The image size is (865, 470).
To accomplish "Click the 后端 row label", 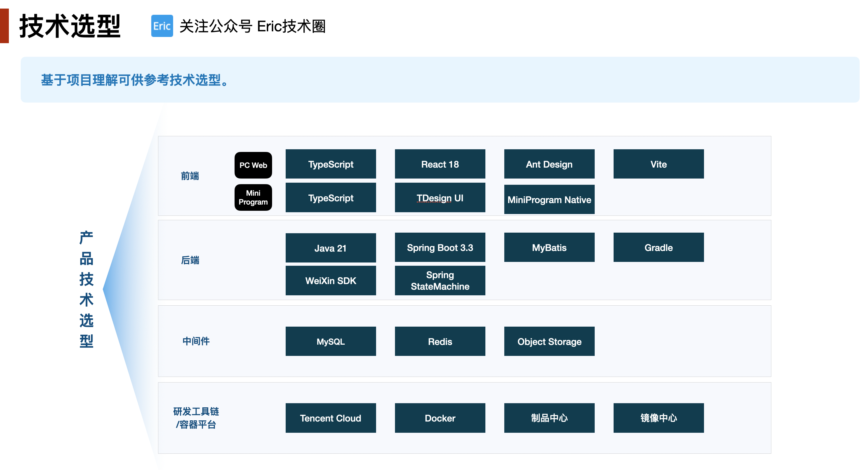I will [190, 260].
